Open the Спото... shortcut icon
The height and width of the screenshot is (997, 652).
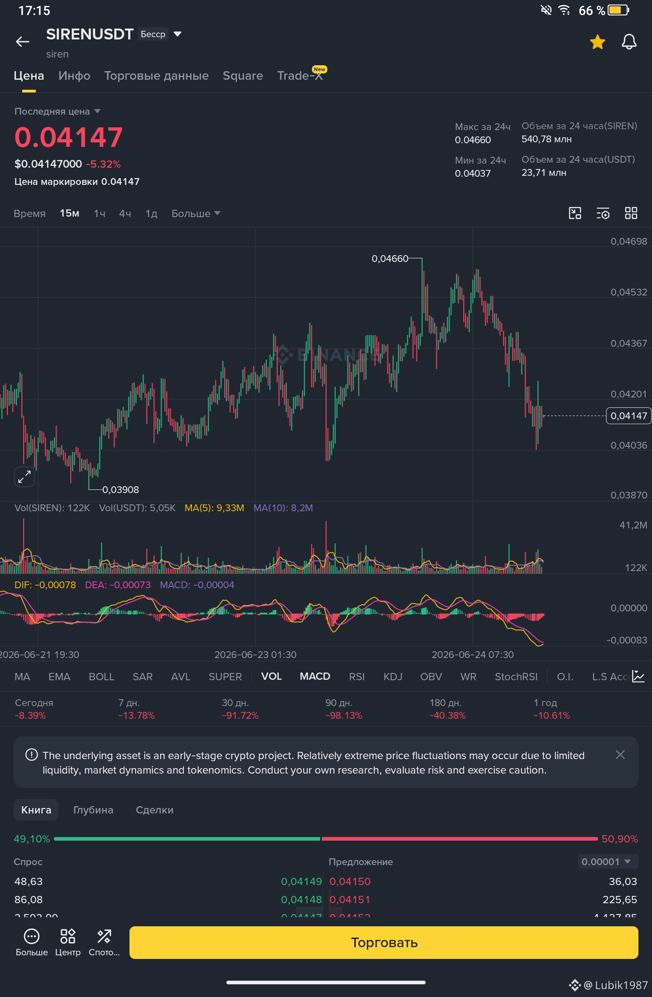click(104, 942)
